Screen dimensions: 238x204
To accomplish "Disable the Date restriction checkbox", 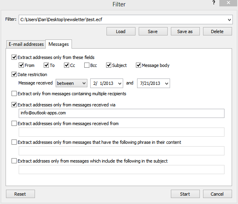I will click(14, 74).
